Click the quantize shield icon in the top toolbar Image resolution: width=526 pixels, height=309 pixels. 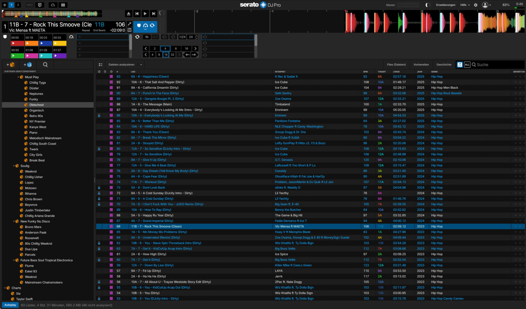[39, 5]
